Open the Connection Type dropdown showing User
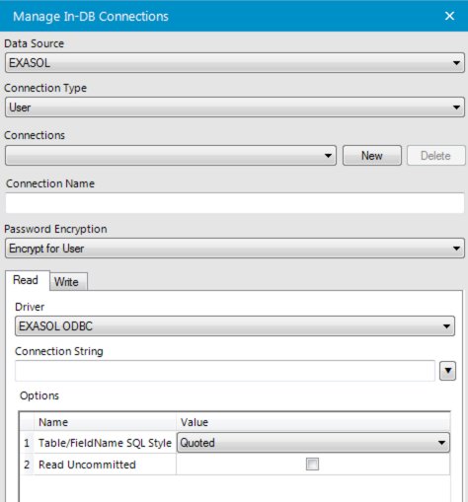468x502 pixels. coord(235,108)
